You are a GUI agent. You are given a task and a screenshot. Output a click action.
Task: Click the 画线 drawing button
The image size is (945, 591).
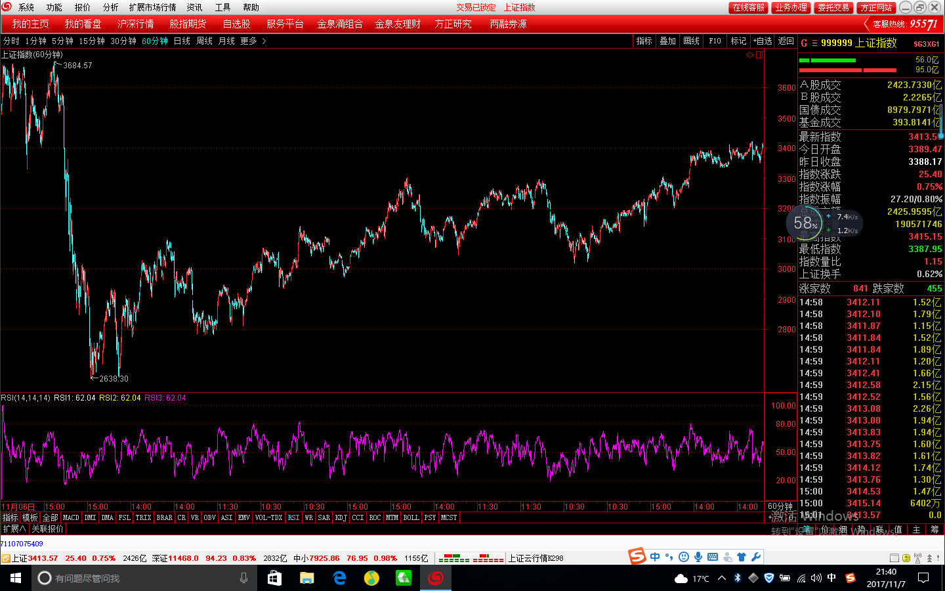tap(691, 41)
